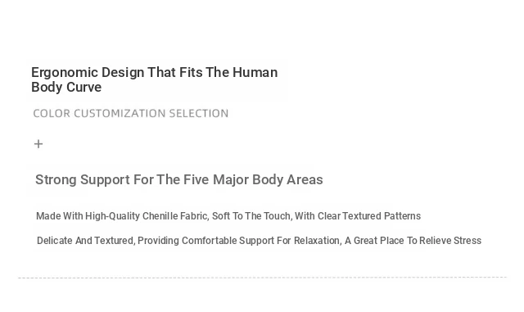The image size is (524, 312).
Task: Click the word "Human" in the top heading
Action: click(x=255, y=72)
